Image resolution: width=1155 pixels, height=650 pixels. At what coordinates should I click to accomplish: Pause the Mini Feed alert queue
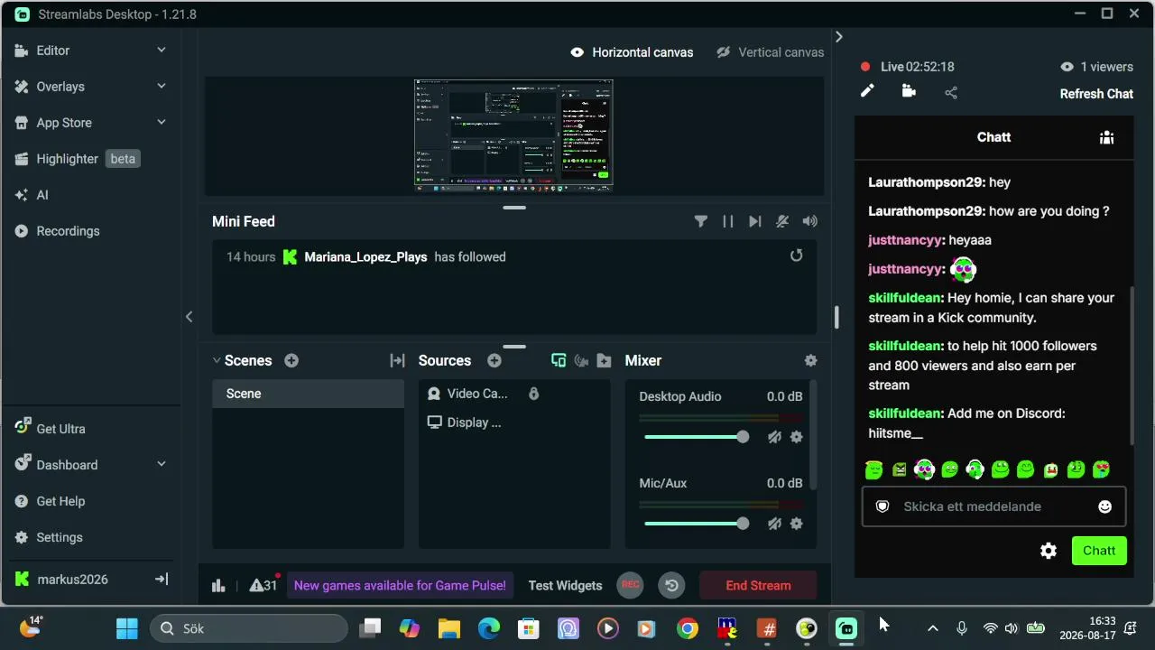pos(728,221)
